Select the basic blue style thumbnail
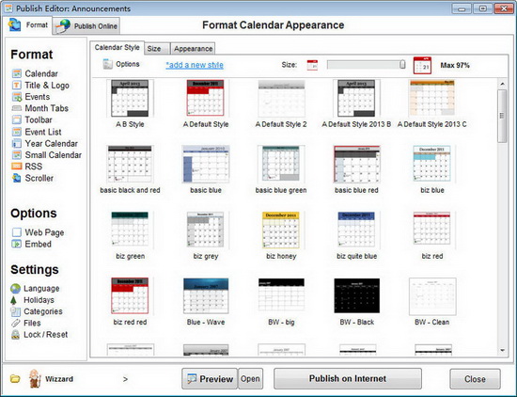 click(x=206, y=164)
